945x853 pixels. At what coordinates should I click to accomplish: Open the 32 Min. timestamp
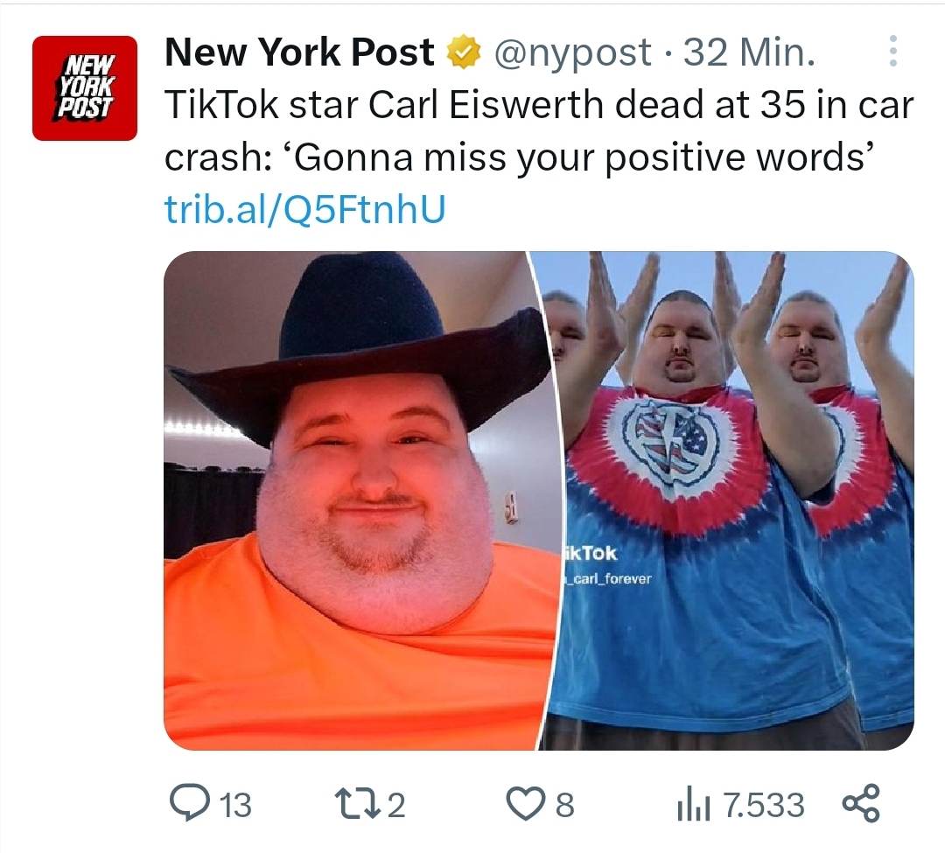749,52
